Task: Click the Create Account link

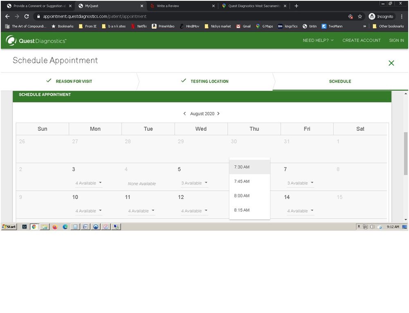Action: tap(361, 40)
